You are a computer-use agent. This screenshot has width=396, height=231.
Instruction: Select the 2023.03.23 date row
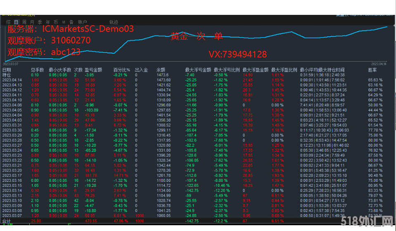[12, 155]
